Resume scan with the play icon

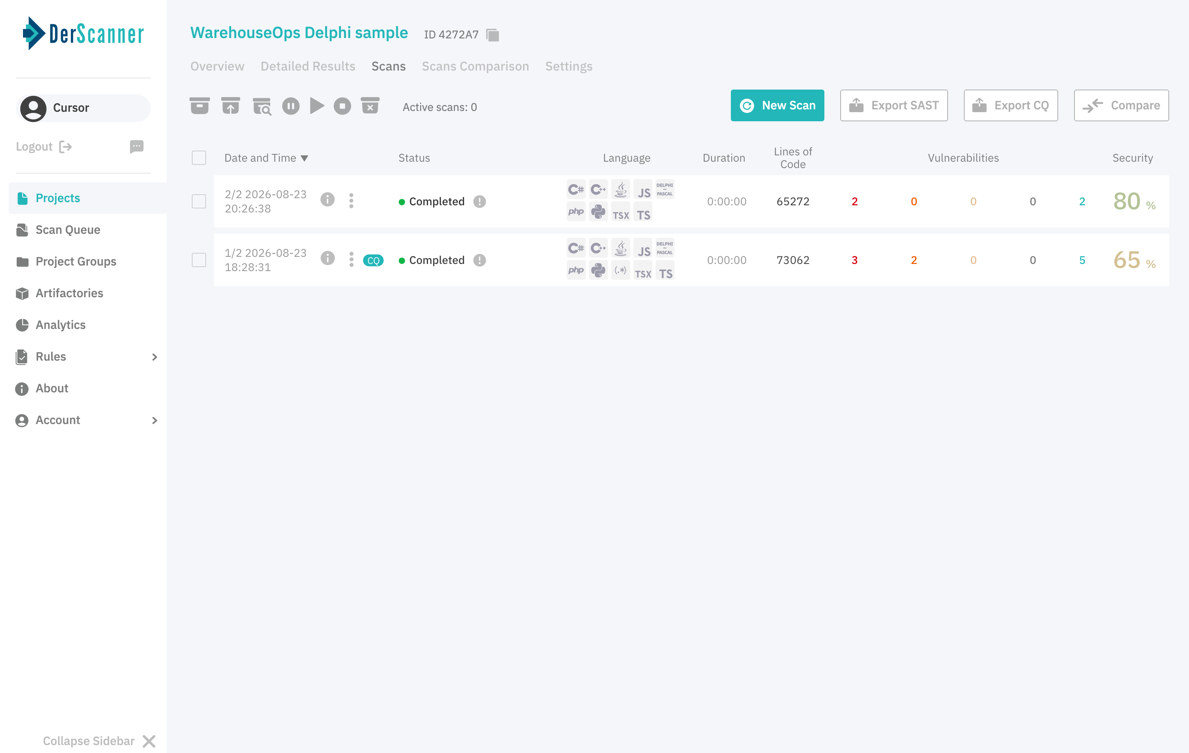[317, 106]
